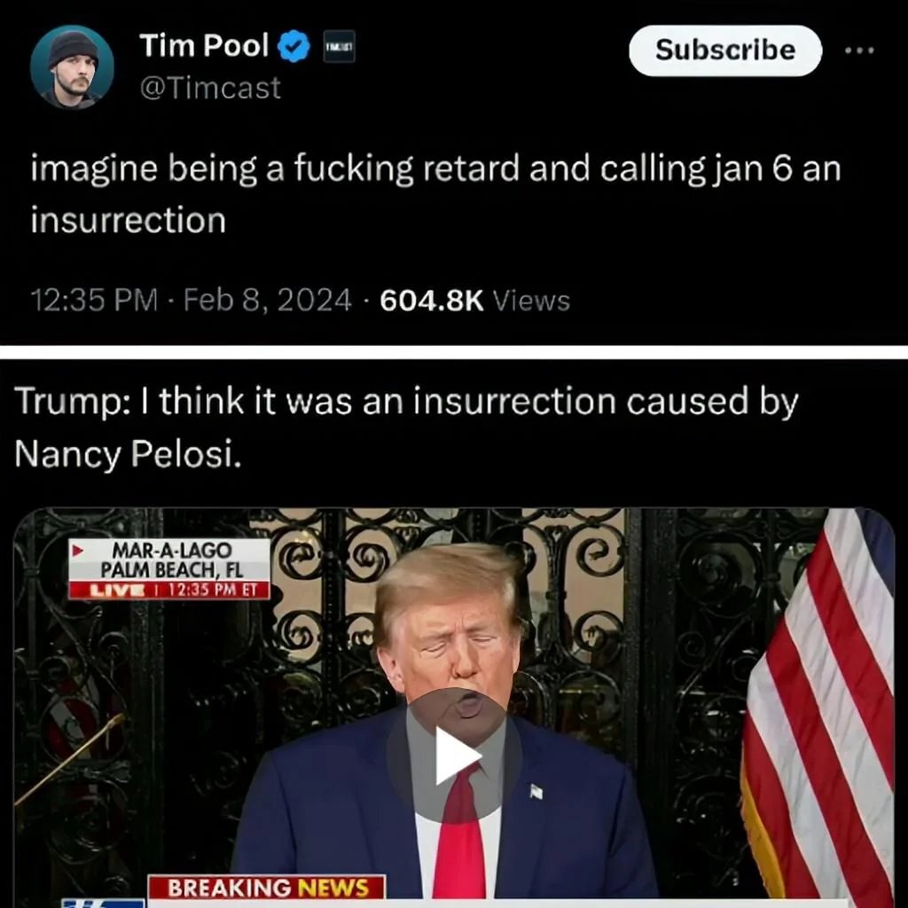Click the Views label
The width and height of the screenshot is (908, 908).
pos(531,301)
